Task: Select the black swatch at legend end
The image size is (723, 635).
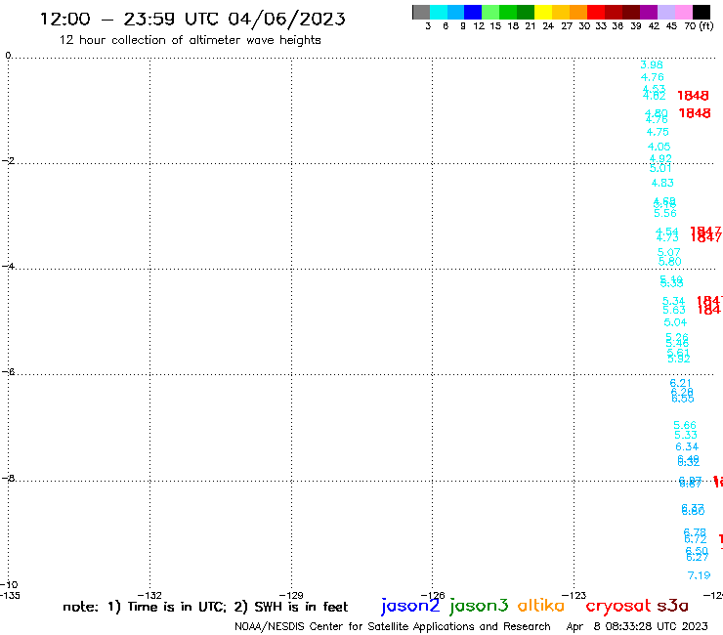Action: [x=702, y=12]
